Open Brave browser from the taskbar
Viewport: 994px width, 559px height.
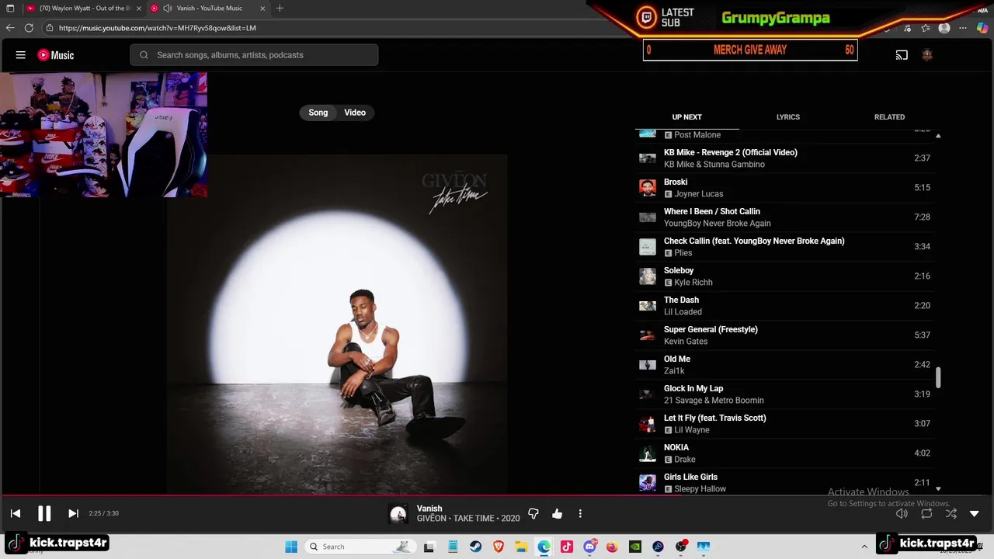tap(498, 547)
